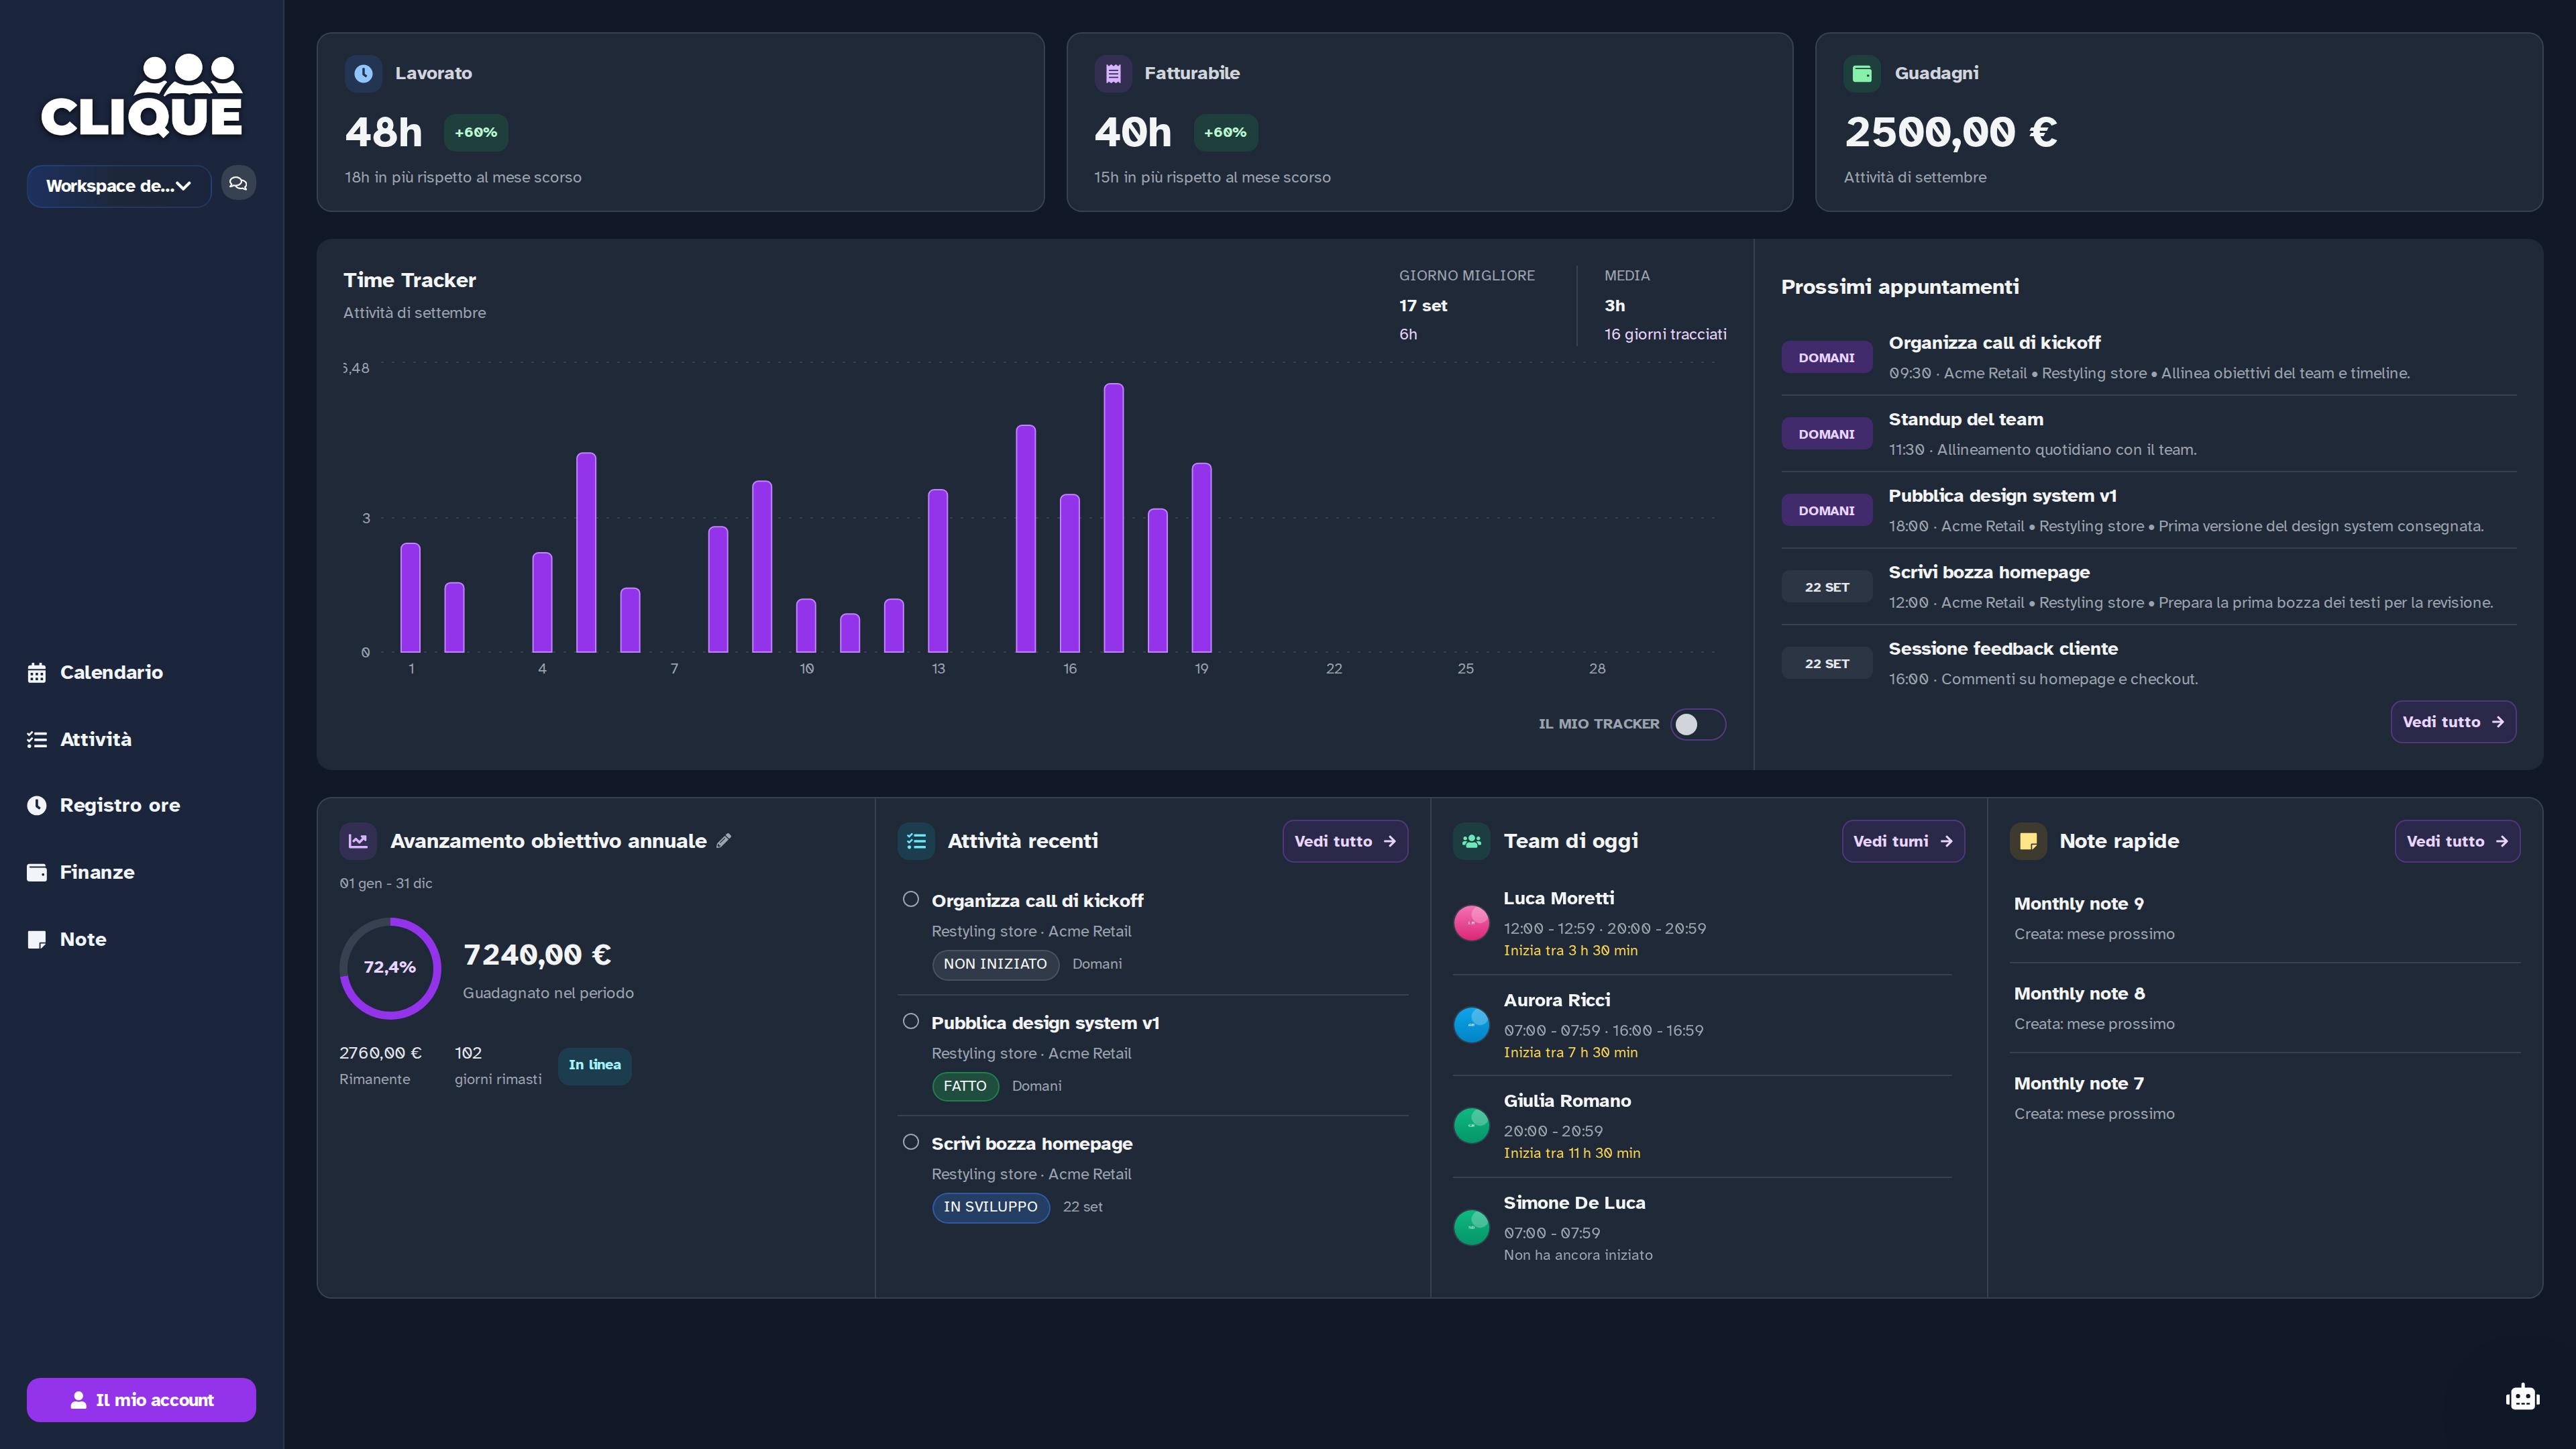Open the chat messages icon beside workspace selector

point(238,184)
